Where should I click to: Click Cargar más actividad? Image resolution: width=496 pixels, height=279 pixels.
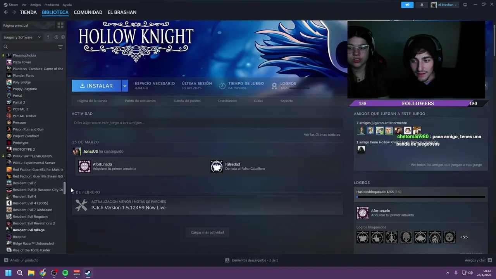click(x=207, y=232)
